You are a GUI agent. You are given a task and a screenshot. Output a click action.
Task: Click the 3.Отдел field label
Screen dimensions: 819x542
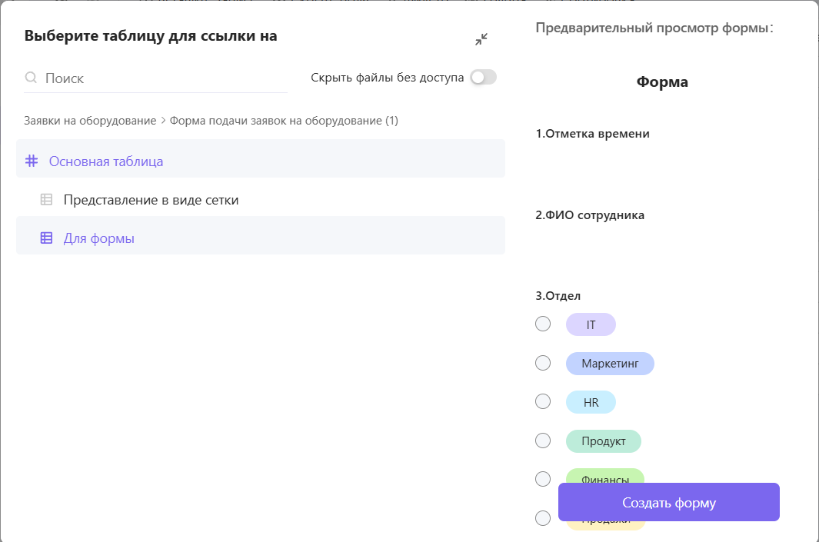(x=558, y=296)
